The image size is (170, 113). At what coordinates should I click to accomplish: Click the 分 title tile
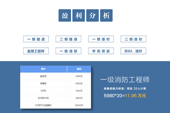pyautogui.click(x=93, y=15)
